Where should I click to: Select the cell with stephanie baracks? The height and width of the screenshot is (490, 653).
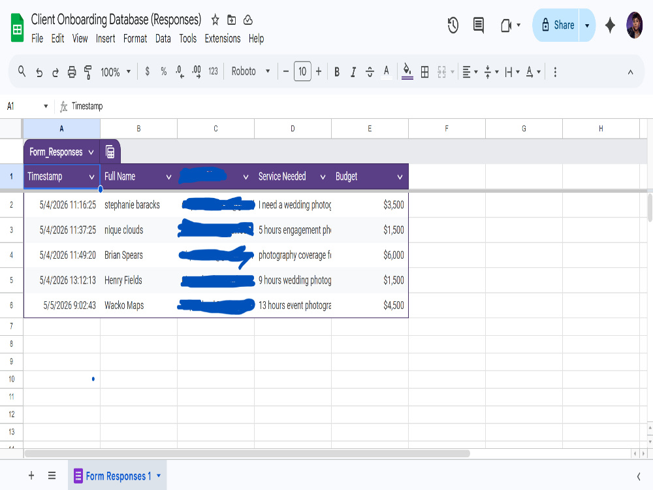click(x=138, y=204)
